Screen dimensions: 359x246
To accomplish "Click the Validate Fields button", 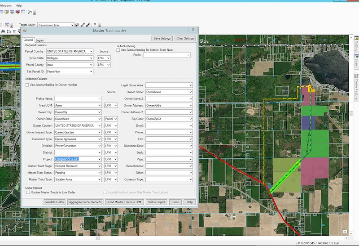I will tap(54, 202).
